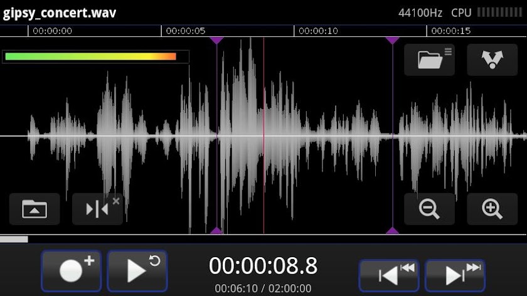
Task: Tap the 44100Hz sample rate label
Action: [x=420, y=13]
